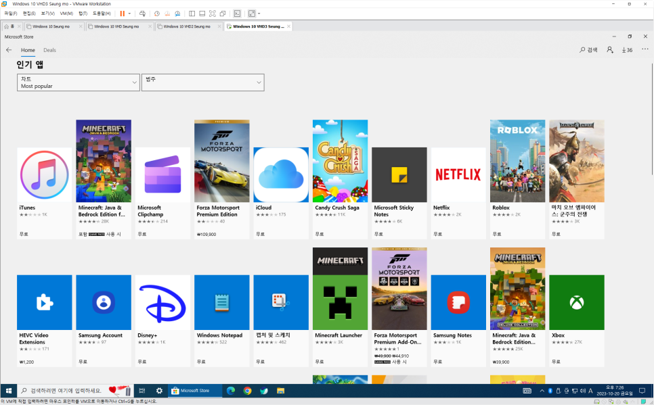This screenshot has height=405, width=654.
Task: Open the Store user account icon
Action: click(x=610, y=49)
